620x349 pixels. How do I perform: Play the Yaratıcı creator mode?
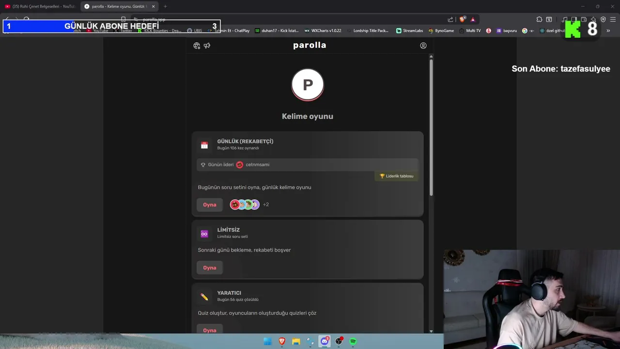(x=210, y=330)
